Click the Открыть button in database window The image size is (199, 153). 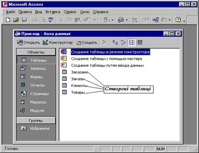pyautogui.click(x=28, y=42)
